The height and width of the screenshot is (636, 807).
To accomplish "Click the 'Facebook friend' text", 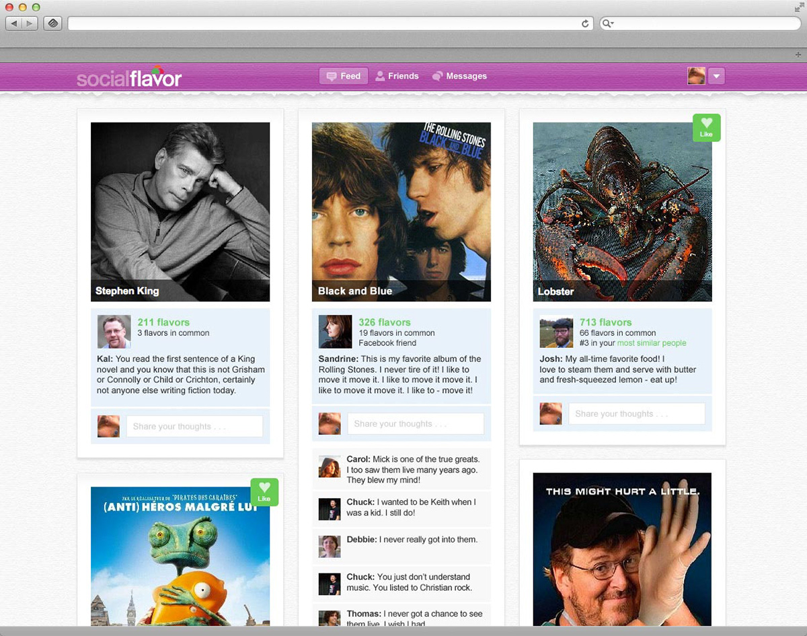I will coord(387,343).
